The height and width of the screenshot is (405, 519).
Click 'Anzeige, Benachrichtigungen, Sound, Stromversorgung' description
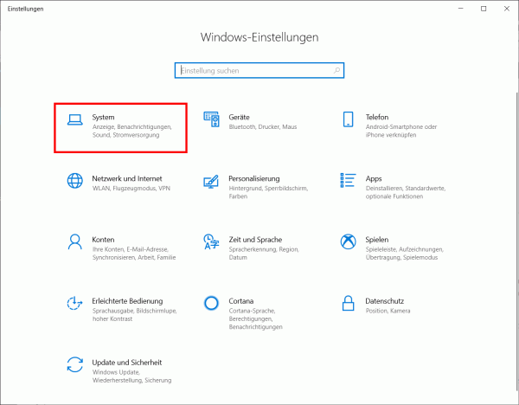click(132, 131)
